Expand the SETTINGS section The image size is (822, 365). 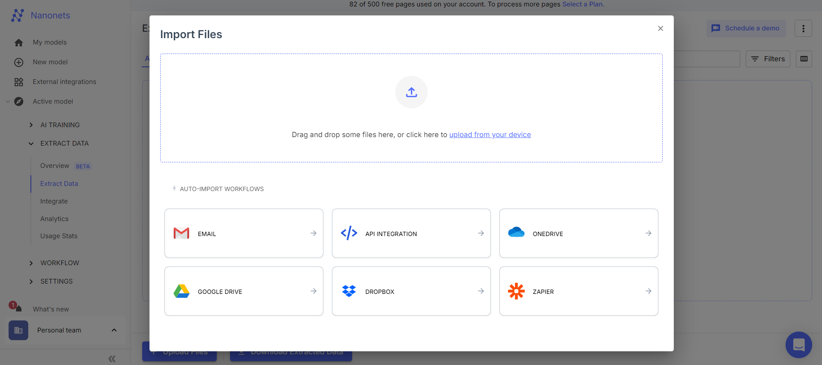[51, 281]
